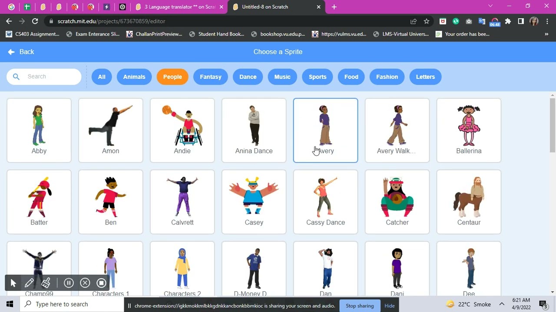The image size is (556, 312).
Task: Choose the Casey sprite
Action: (254, 202)
